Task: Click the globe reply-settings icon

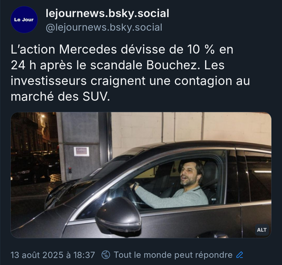Action: coord(106,255)
